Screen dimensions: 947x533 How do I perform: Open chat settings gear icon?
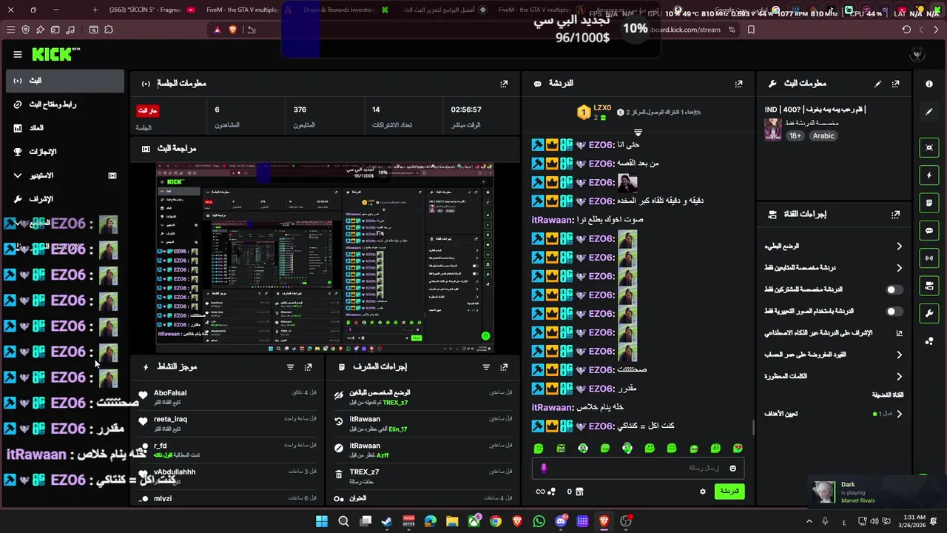[x=703, y=491]
